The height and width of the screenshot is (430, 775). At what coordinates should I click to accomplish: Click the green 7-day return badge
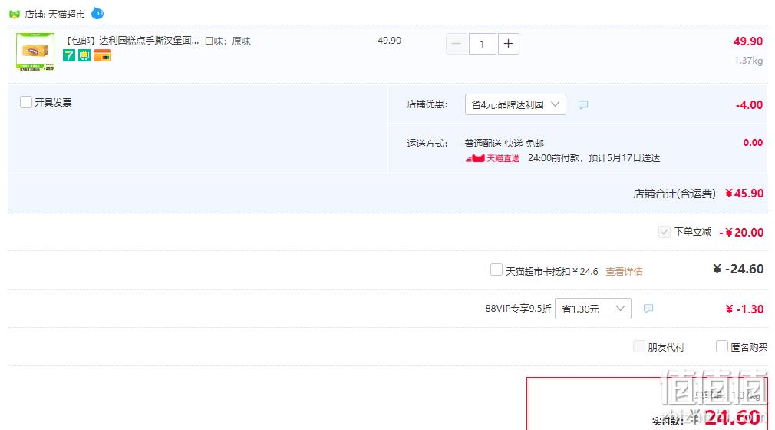[69, 55]
